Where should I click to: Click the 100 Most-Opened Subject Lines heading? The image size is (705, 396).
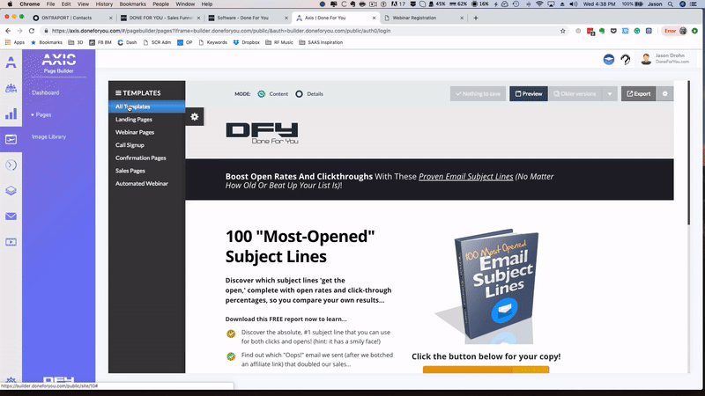tap(300, 246)
